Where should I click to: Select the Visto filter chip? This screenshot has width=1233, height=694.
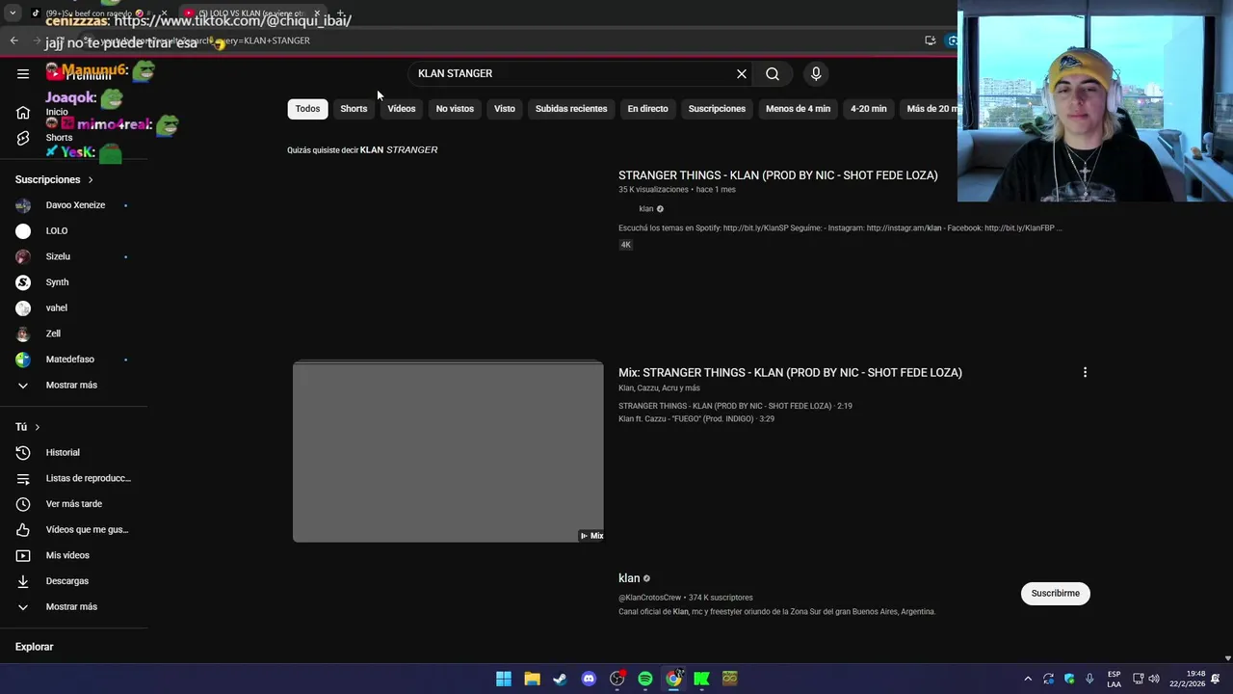(x=505, y=109)
